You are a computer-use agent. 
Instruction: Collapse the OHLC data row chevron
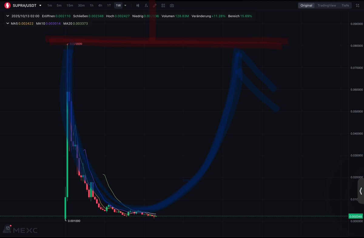[x=8, y=16]
